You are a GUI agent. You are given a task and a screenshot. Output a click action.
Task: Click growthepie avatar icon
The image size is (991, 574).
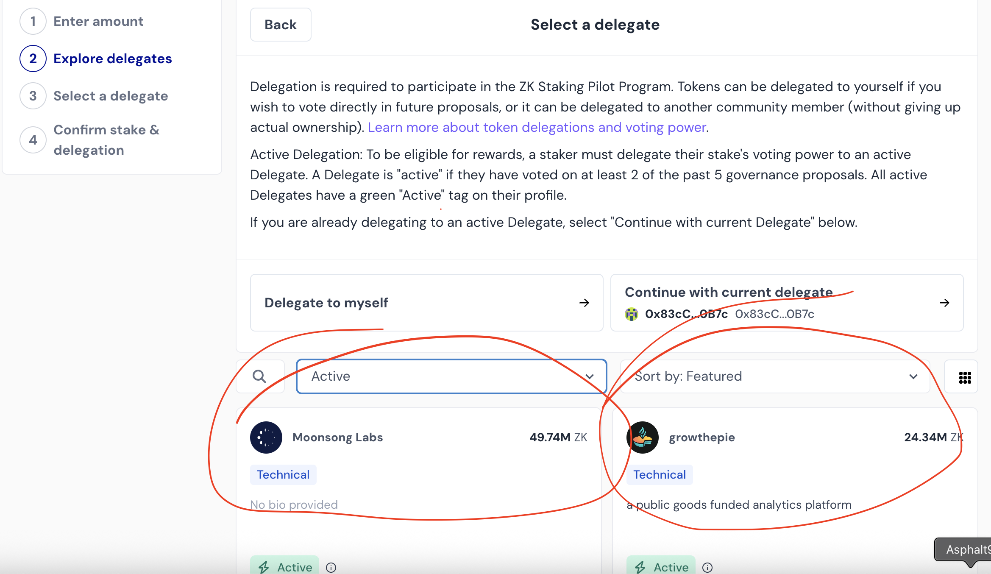pyautogui.click(x=643, y=437)
